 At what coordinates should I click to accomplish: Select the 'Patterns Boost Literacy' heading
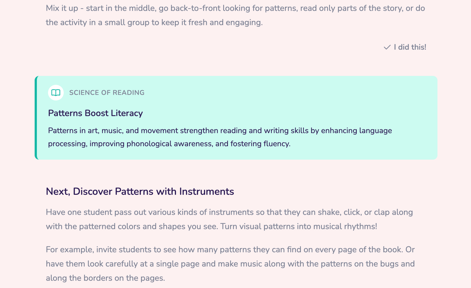tap(95, 113)
